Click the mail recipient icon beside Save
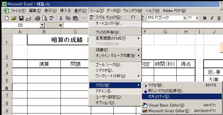The width and height of the screenshot is (223, 115). (29, 18)
